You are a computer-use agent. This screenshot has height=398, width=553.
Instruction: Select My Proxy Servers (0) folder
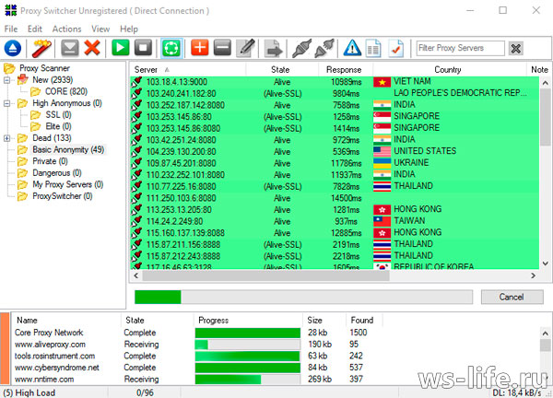coord(67,185)
